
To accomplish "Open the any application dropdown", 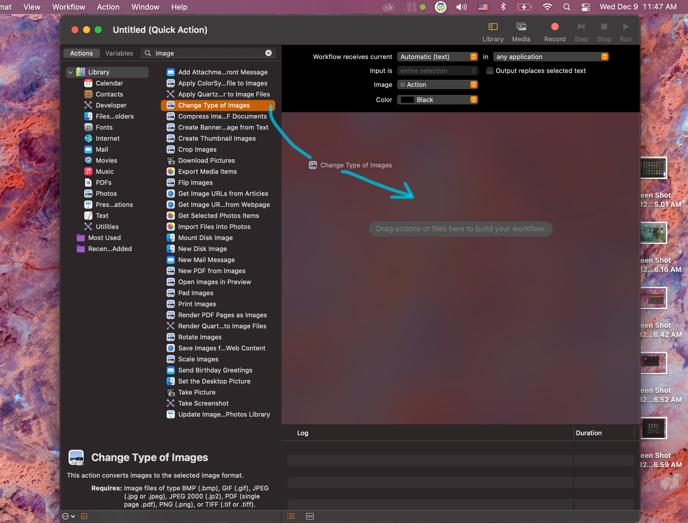I will tap(551, 57).
